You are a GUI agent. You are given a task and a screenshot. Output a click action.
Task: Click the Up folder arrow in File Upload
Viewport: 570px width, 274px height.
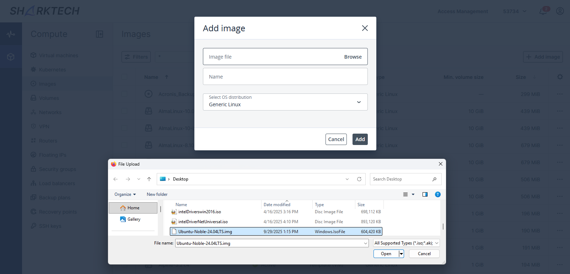pyautogui.click(x=149, y=179)
